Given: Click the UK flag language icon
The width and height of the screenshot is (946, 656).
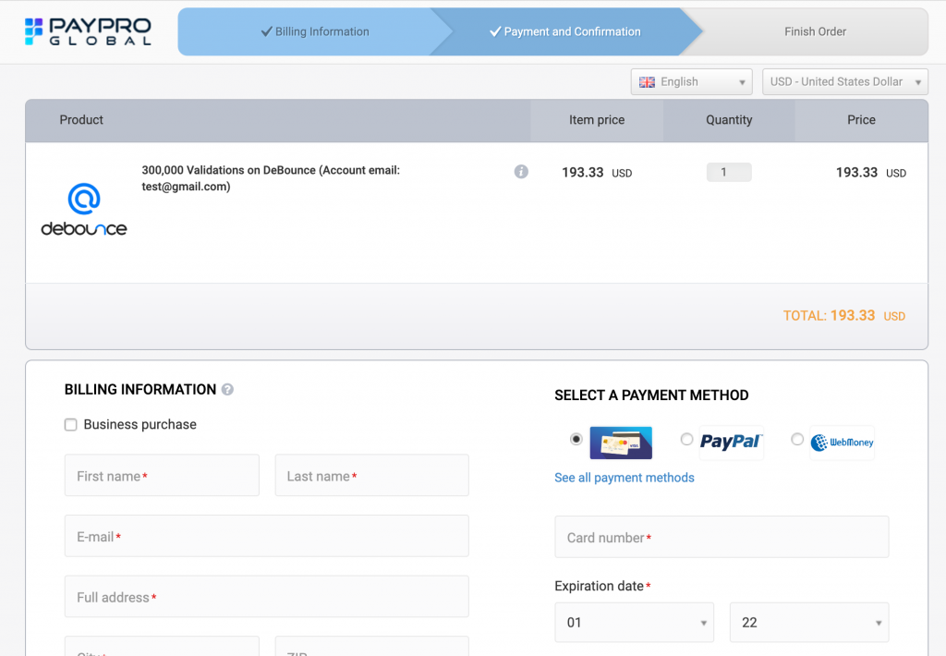Looking at the screenshot, I should click(647, 82).
